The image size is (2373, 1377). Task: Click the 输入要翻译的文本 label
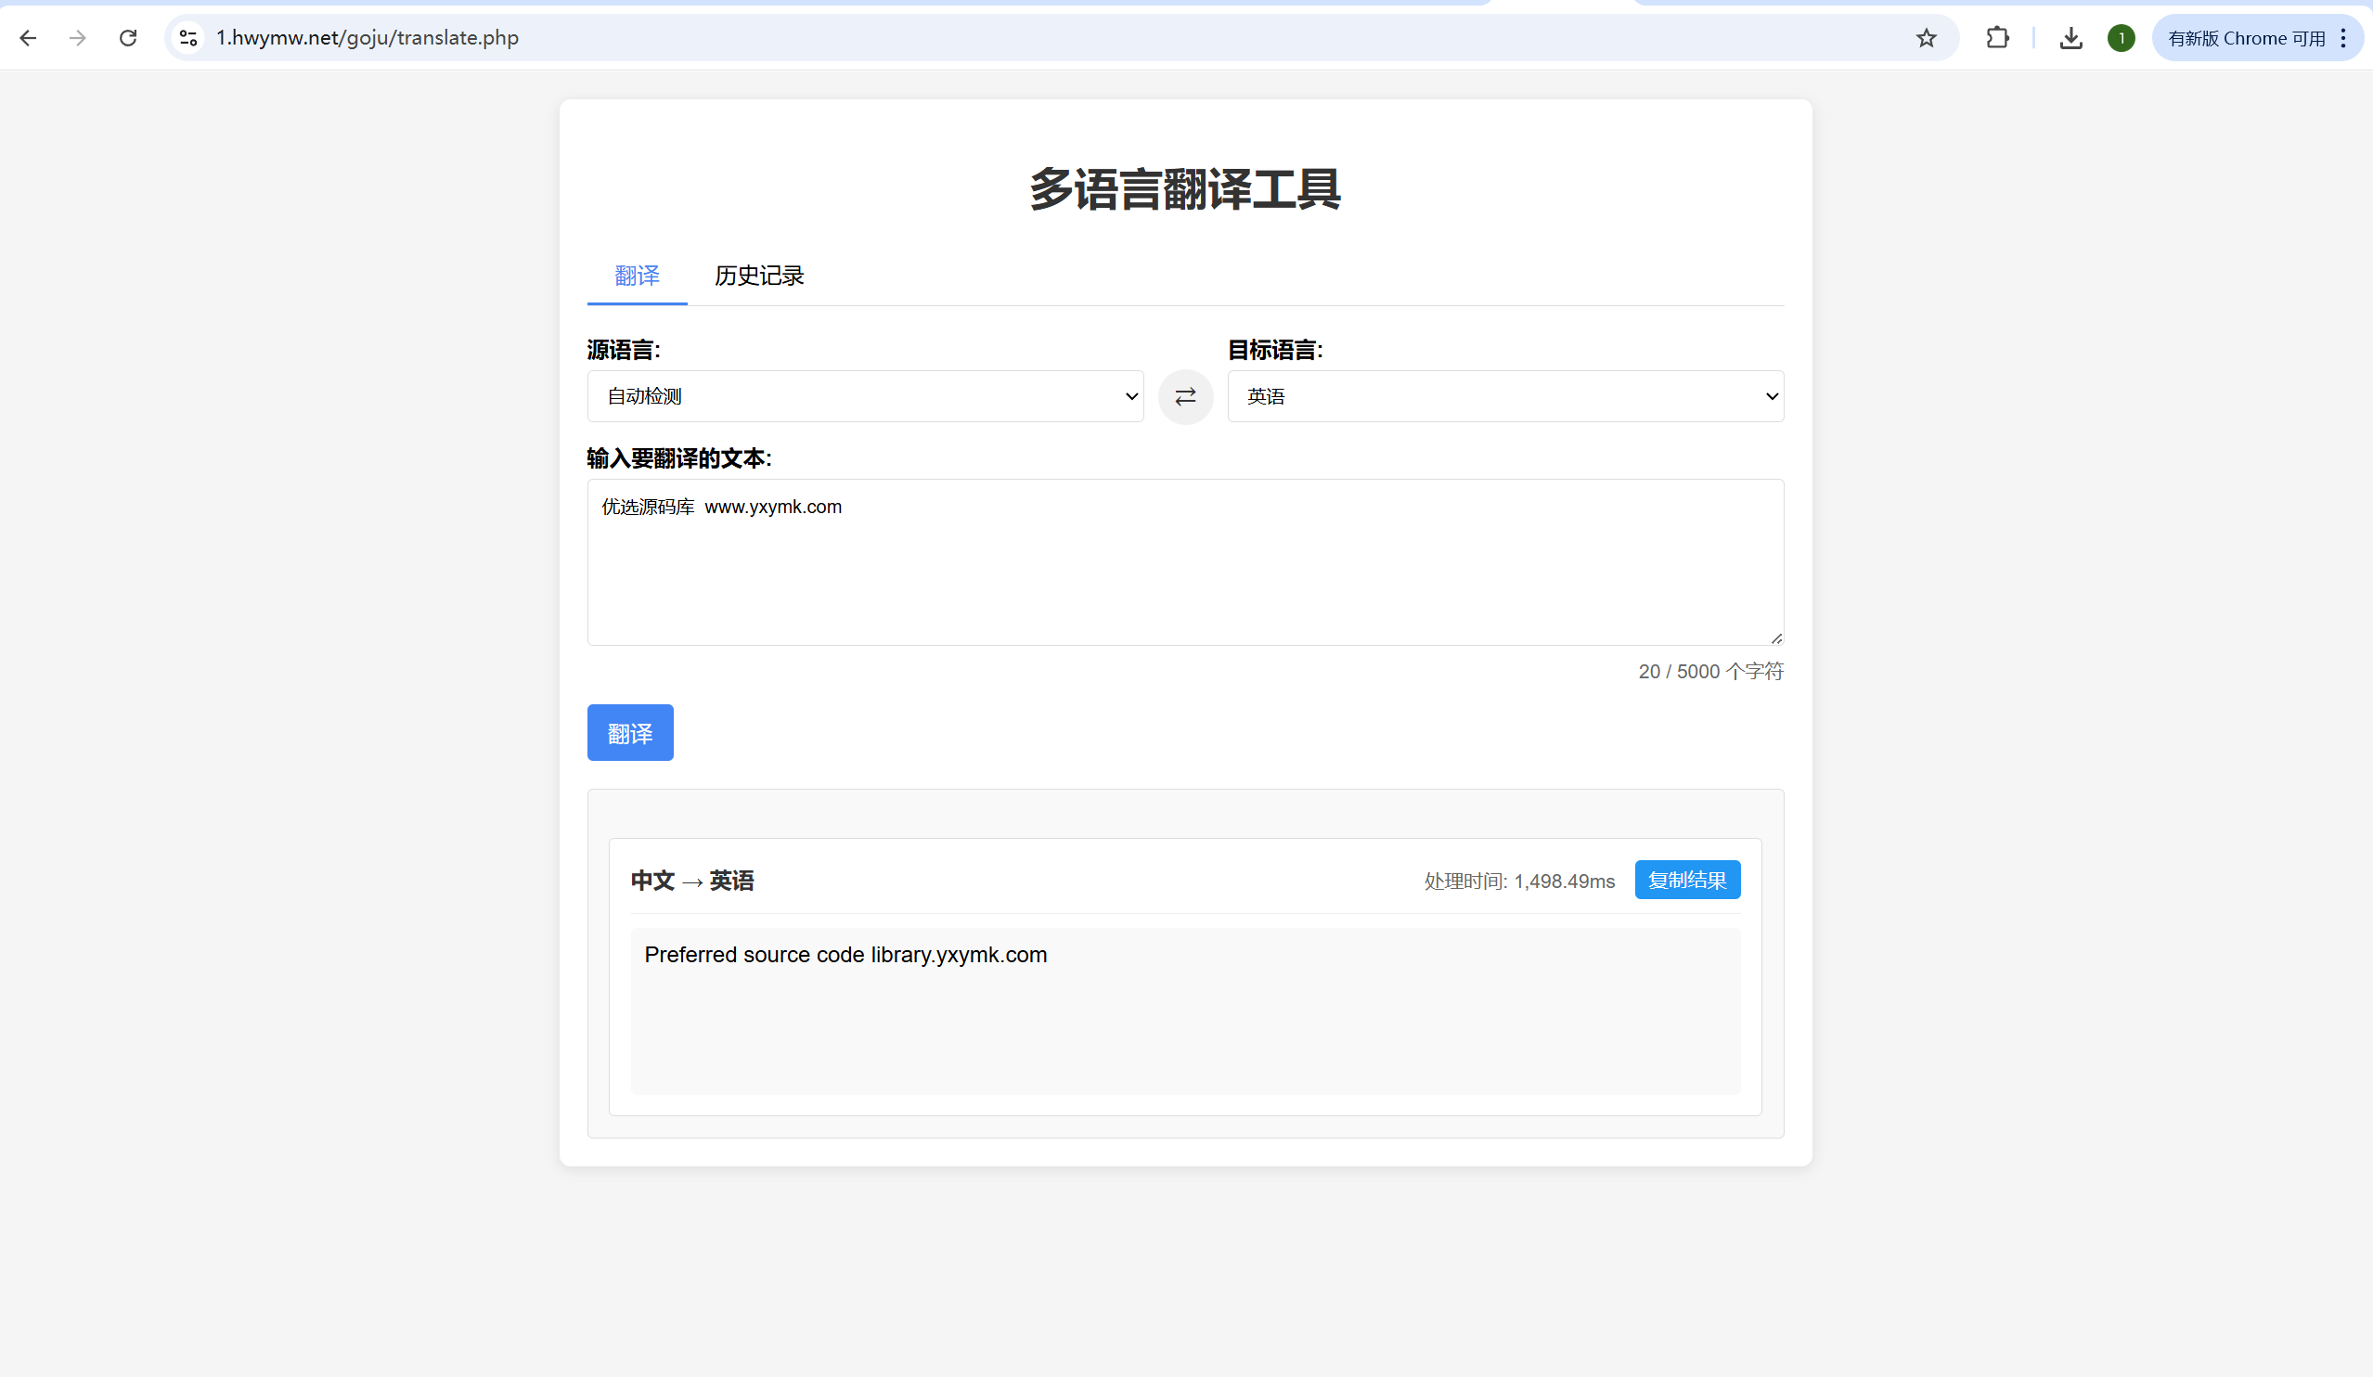click(x=679, y=458)
